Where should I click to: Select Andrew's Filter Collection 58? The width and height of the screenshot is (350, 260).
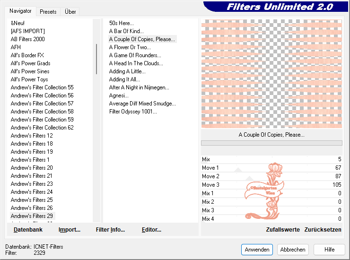tap(42, 112)
